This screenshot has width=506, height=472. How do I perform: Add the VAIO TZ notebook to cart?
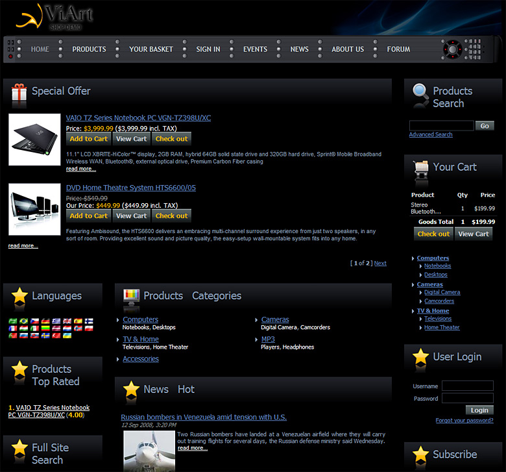pos(88,139)
